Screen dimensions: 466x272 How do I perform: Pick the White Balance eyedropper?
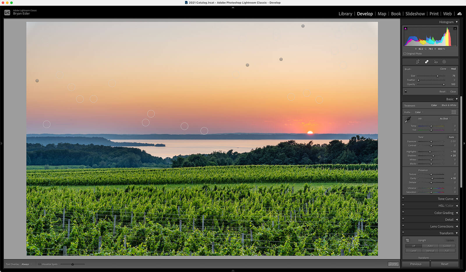408,119
